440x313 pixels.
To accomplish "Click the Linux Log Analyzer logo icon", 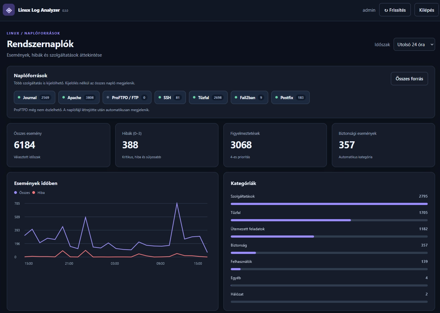I will tap(9, 10).
